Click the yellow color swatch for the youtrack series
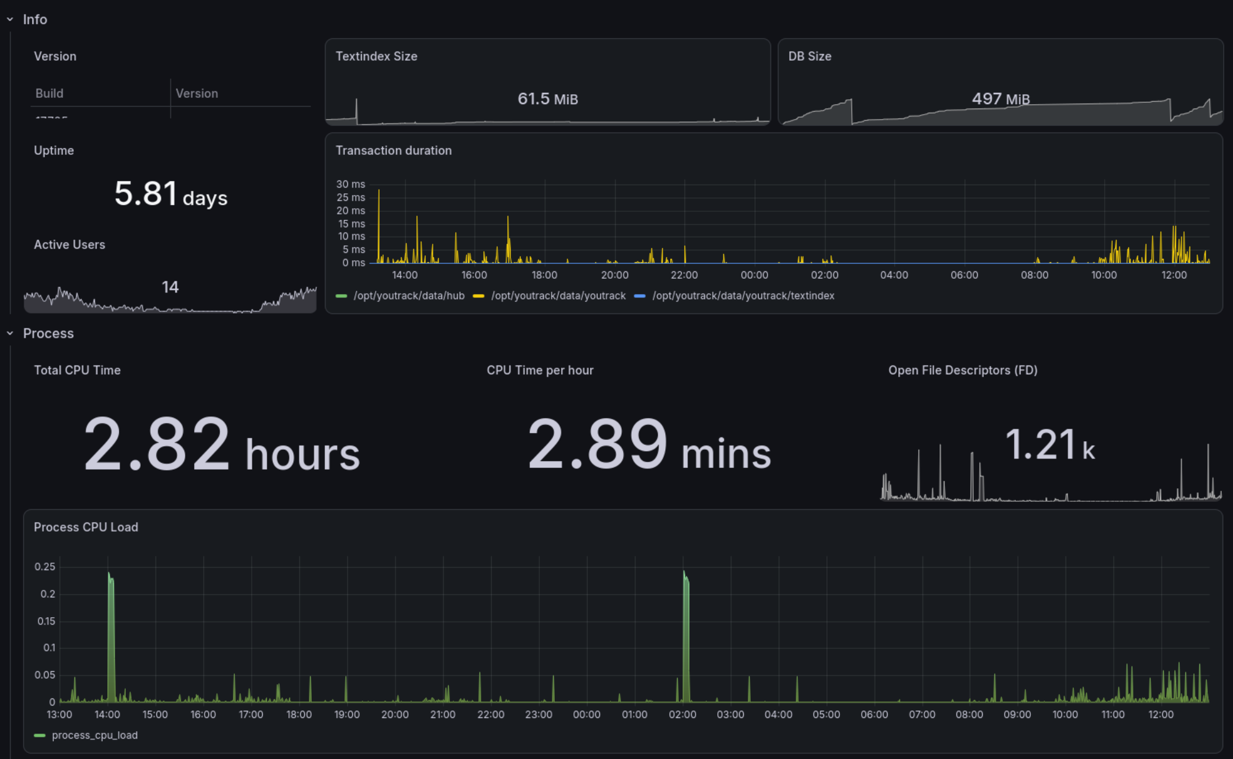 [x=479, y=296]
